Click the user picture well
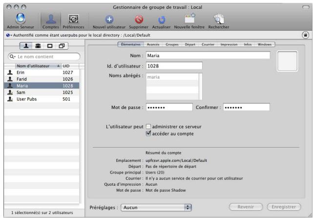Viewport: 314px width, 218px height. point(287,61)
